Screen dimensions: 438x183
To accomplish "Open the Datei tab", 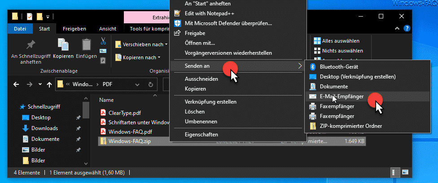I will click(x=20, y=29).
